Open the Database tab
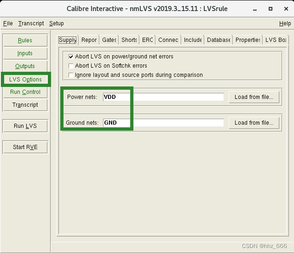Image resolution: width=294 pixels, height=253 pixels. click(219, 40)
